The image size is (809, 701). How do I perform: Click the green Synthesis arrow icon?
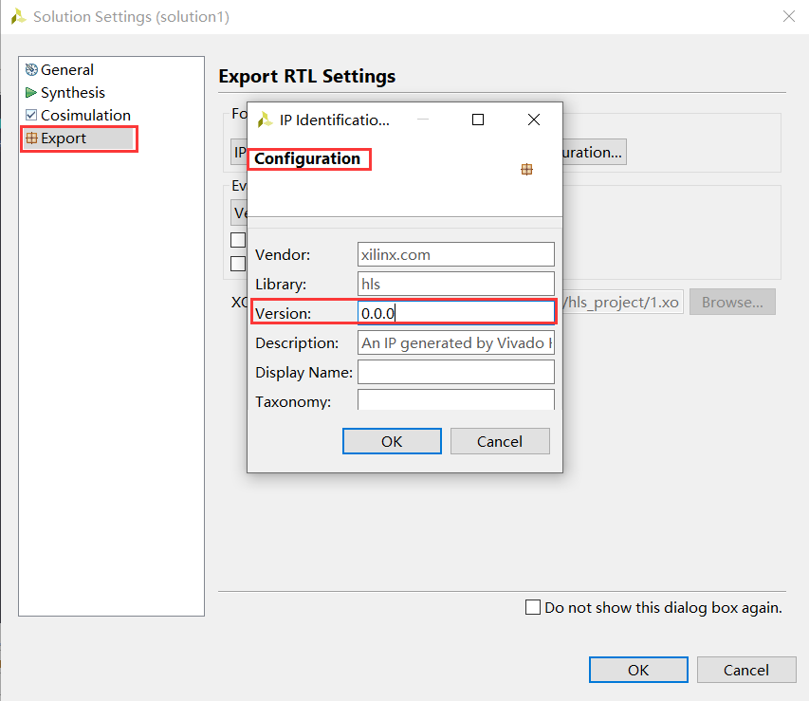pos(31,92)
